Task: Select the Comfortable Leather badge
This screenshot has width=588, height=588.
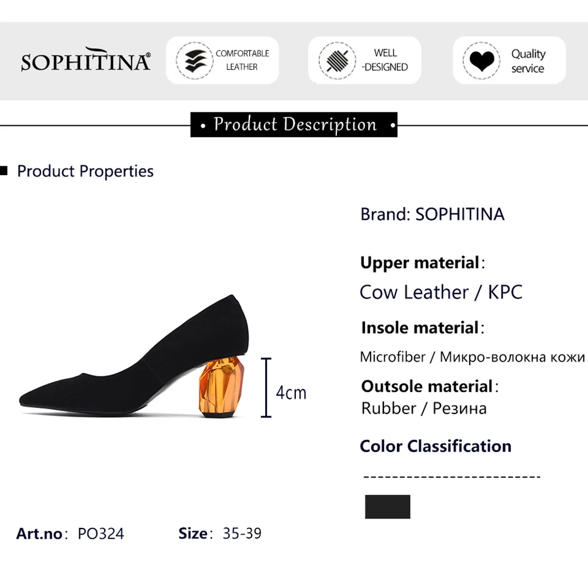Action: coord(222,61)
